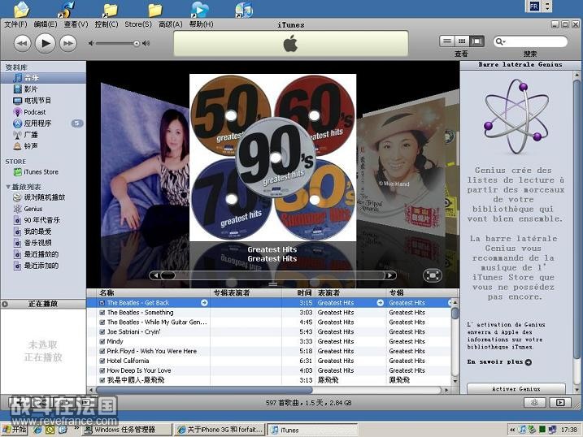Enter full screen Cover Flow
583x437 pixels.
pos(433,275)
